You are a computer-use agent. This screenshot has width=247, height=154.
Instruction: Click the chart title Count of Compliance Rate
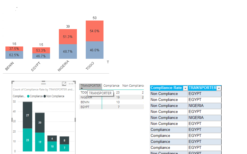pyautogui.click(x=43, y=90)
